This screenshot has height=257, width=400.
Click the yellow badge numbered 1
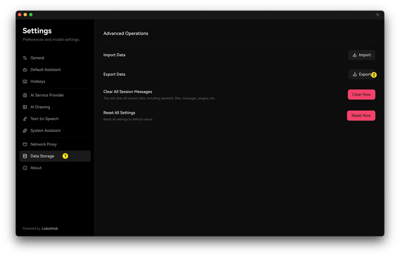[x=65, y=156]
